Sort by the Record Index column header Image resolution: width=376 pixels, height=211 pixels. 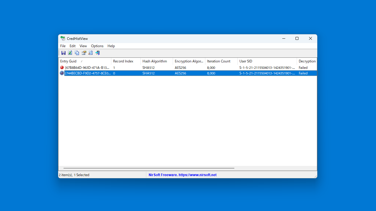126,61
